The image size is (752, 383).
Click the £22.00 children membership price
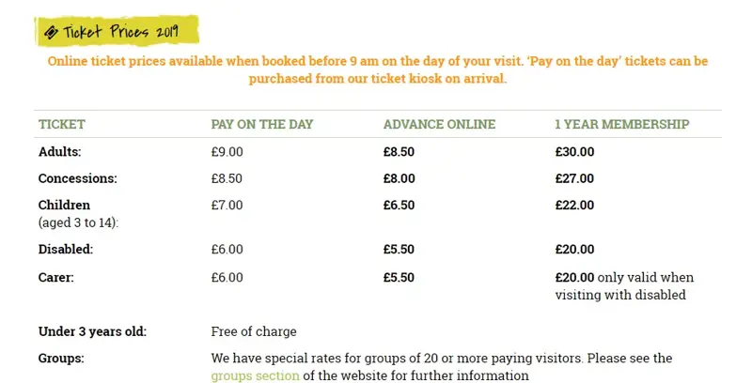pyautogui.click(x=575, y=205)
